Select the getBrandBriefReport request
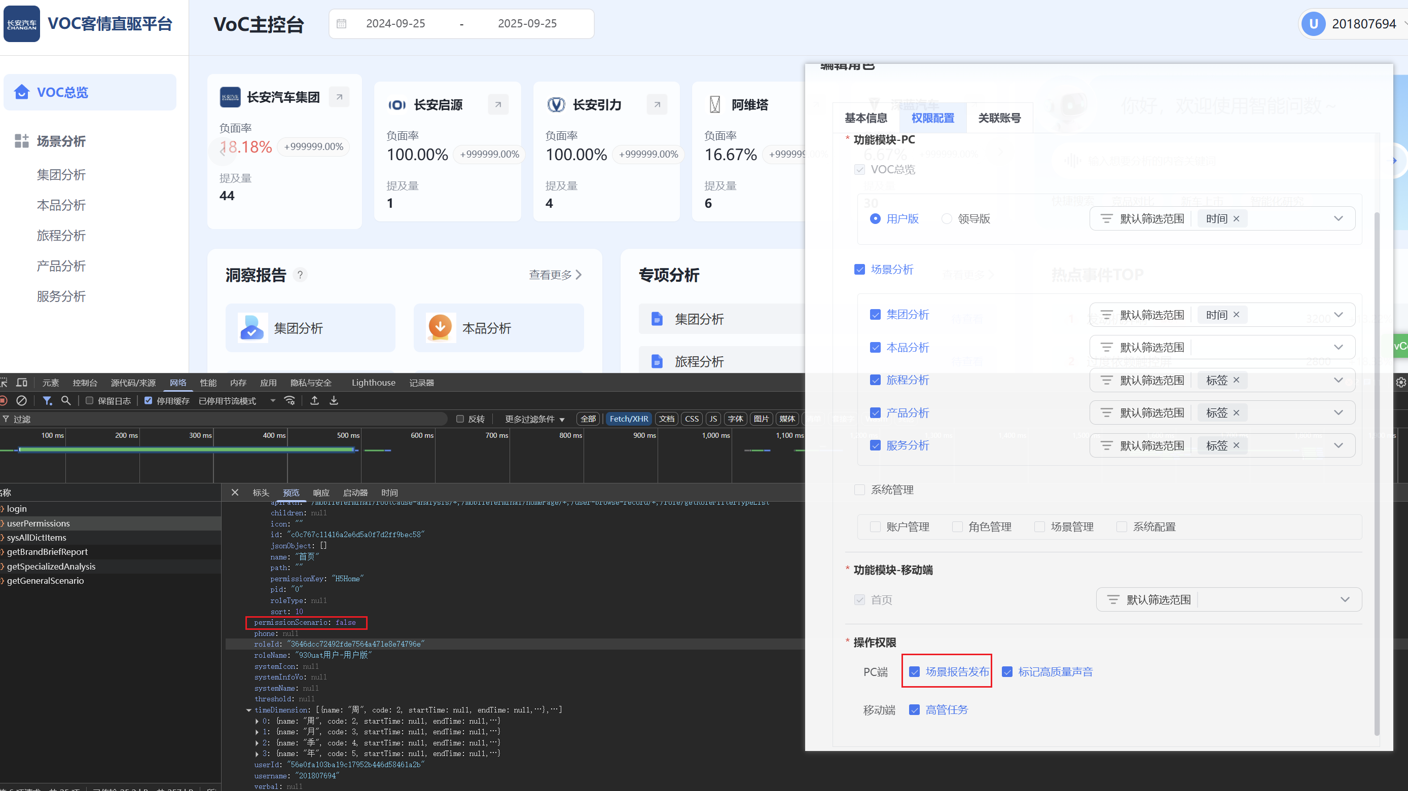The height and width of the screenshot is (791, 1408). pos(47,552)
